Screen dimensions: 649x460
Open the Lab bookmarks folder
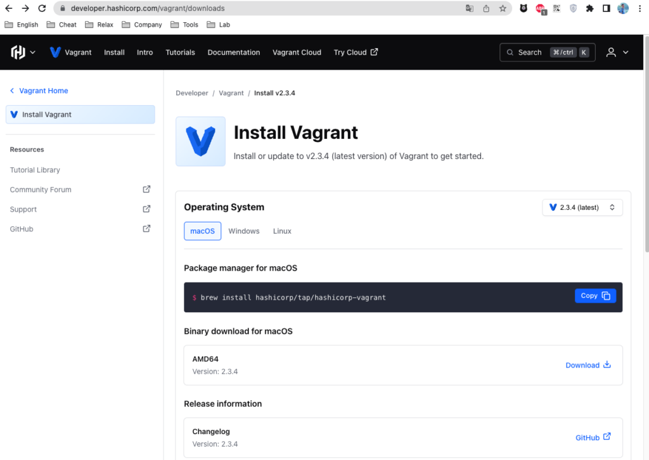pos(218,25)
